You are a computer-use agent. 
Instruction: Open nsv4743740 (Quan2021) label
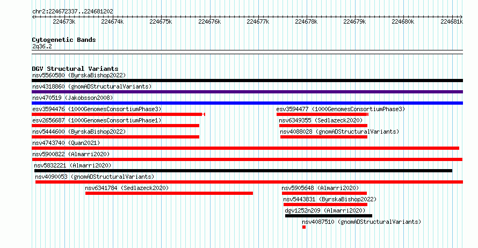pos(66,143)
